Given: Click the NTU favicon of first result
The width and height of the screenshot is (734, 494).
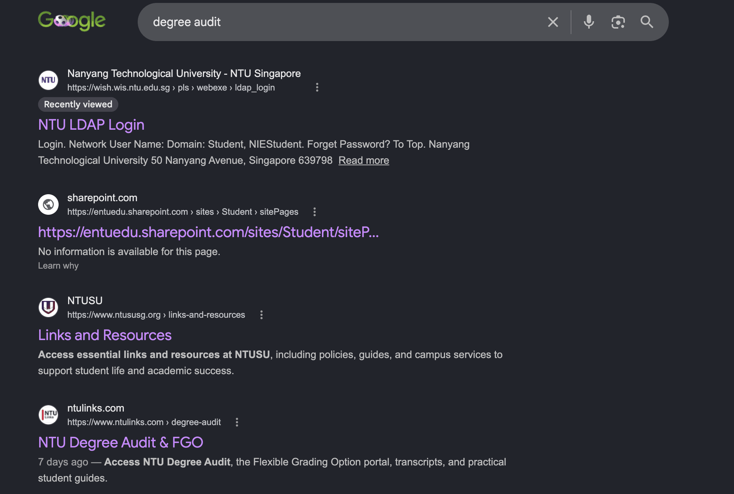Looking at the screenshot, I should pyautogui.click(x=48, y=80).
